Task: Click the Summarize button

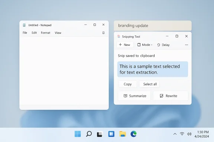Action: (x=134, y=96)
